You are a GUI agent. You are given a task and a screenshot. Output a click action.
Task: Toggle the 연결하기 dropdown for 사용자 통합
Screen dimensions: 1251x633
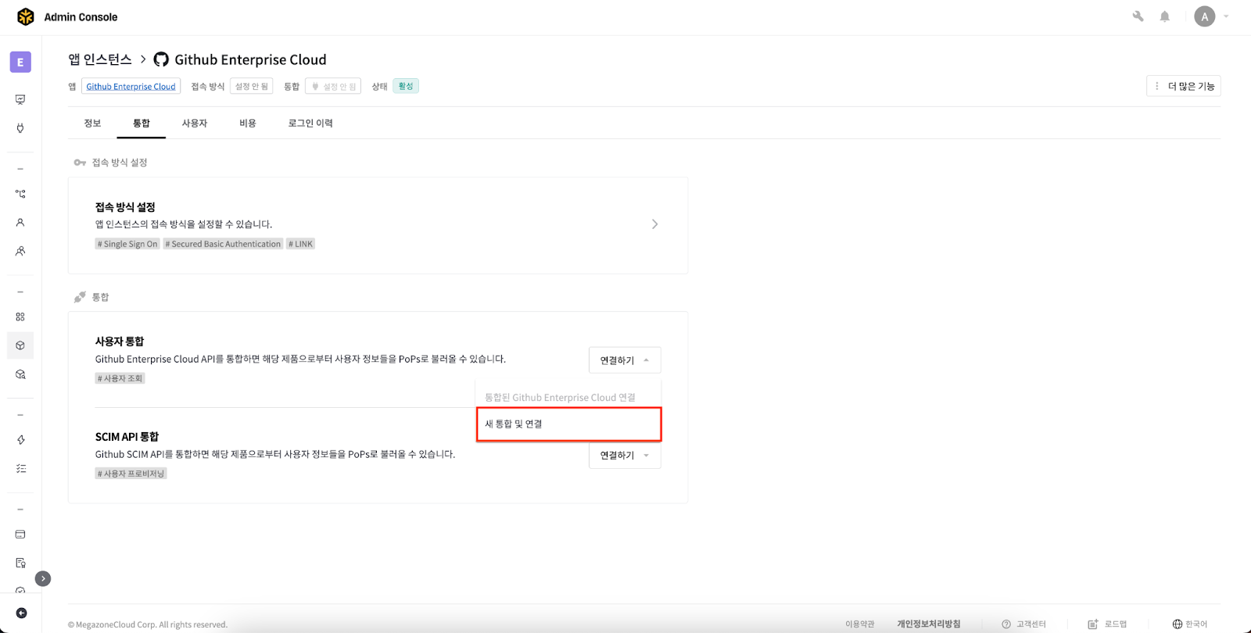625,360
